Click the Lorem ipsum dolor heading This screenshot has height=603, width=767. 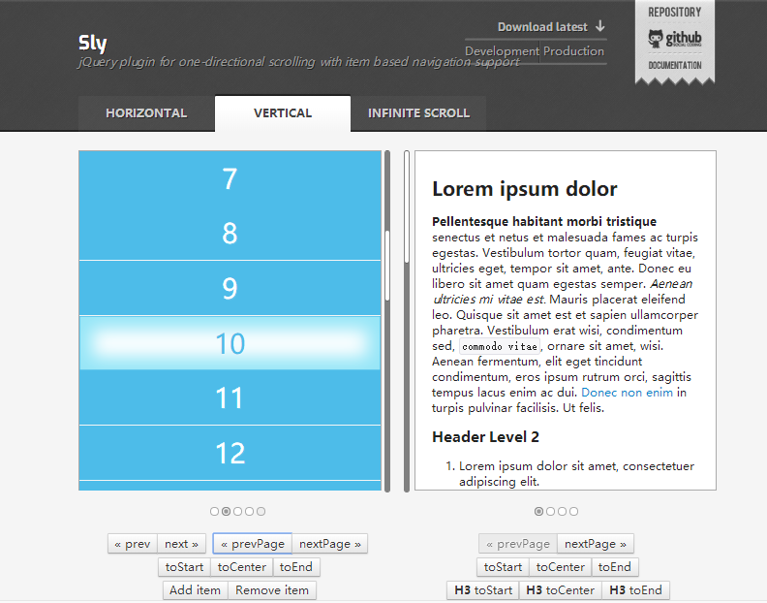(x=524, y=189)
